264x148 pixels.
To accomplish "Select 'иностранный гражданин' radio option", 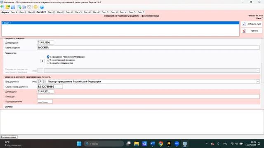I will (x=48, y=60).
